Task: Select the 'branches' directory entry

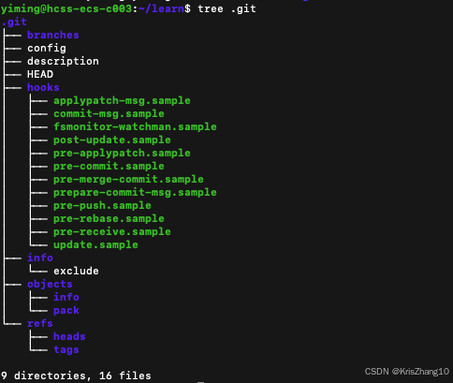Action: tap(53, 35)
